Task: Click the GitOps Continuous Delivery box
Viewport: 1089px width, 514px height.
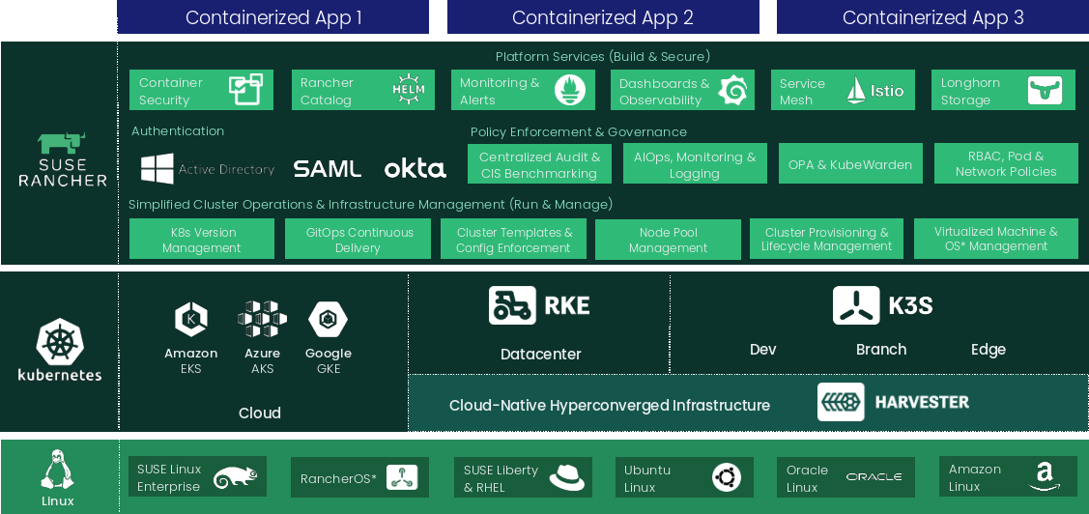Action: (358, 240)
